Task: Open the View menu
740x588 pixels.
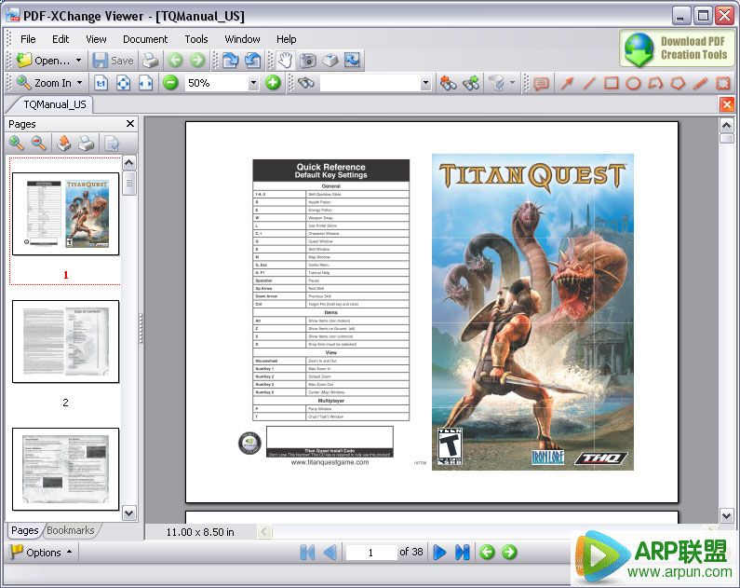Action: 96,39
